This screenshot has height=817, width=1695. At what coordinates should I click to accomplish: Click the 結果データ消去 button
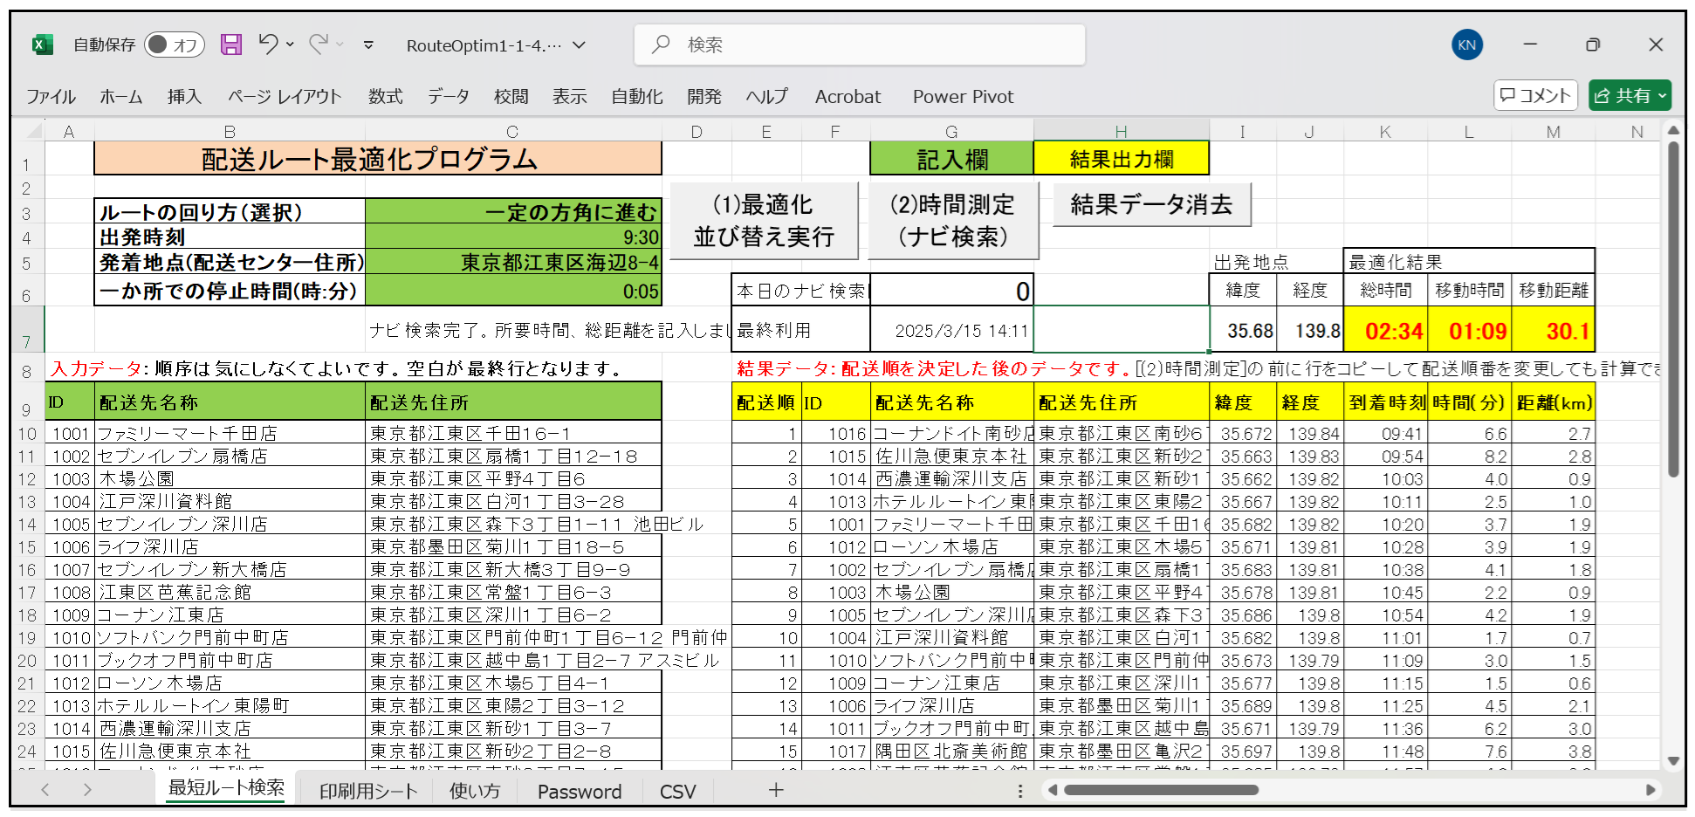point(1151,205)
